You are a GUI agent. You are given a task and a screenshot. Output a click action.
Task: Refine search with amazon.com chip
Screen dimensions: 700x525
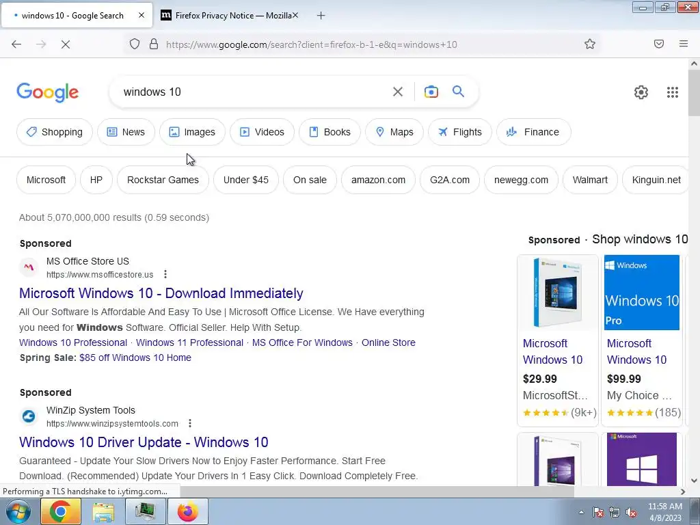tap(378, 180)
